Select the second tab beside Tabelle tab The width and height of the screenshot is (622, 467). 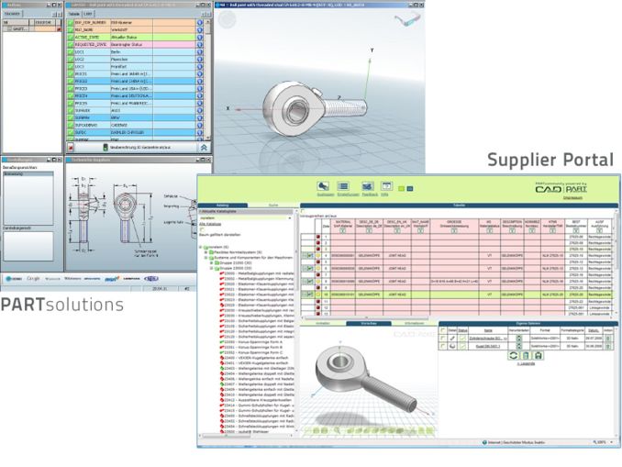pyautogui.click(x=88, y=14)
